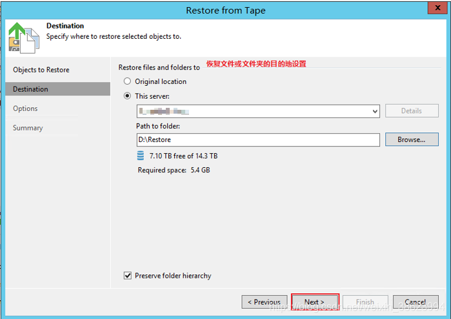
Task: Click the Browse button
Action: (412, 139)
